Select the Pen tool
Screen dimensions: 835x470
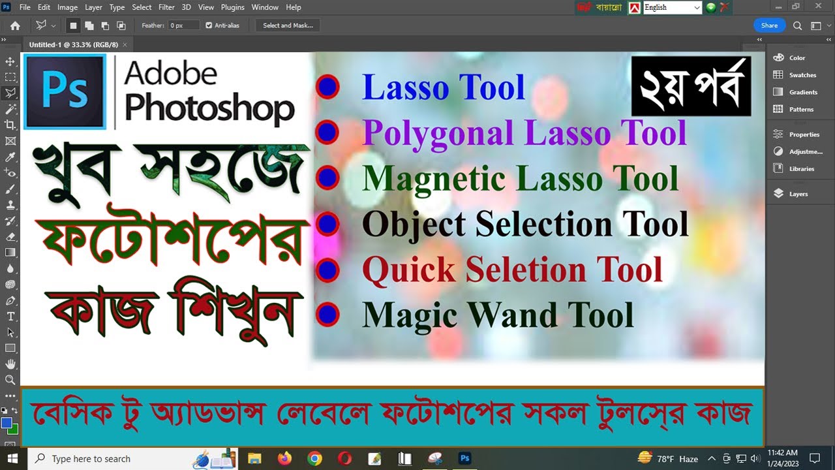(10, 300)
